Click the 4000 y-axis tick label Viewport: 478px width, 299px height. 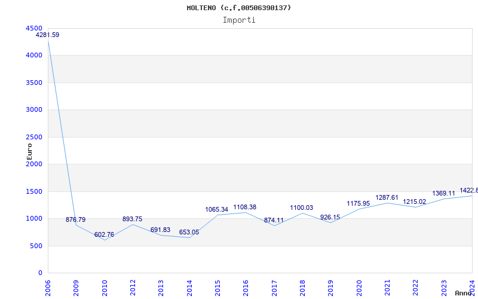pyautogui.click(x=34, y=55)
